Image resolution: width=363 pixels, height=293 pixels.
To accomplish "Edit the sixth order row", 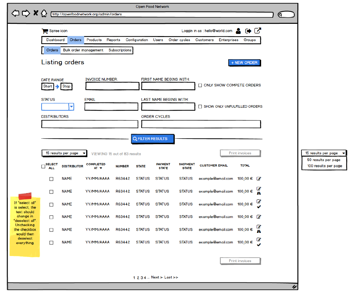I will [x=259, y=239].
